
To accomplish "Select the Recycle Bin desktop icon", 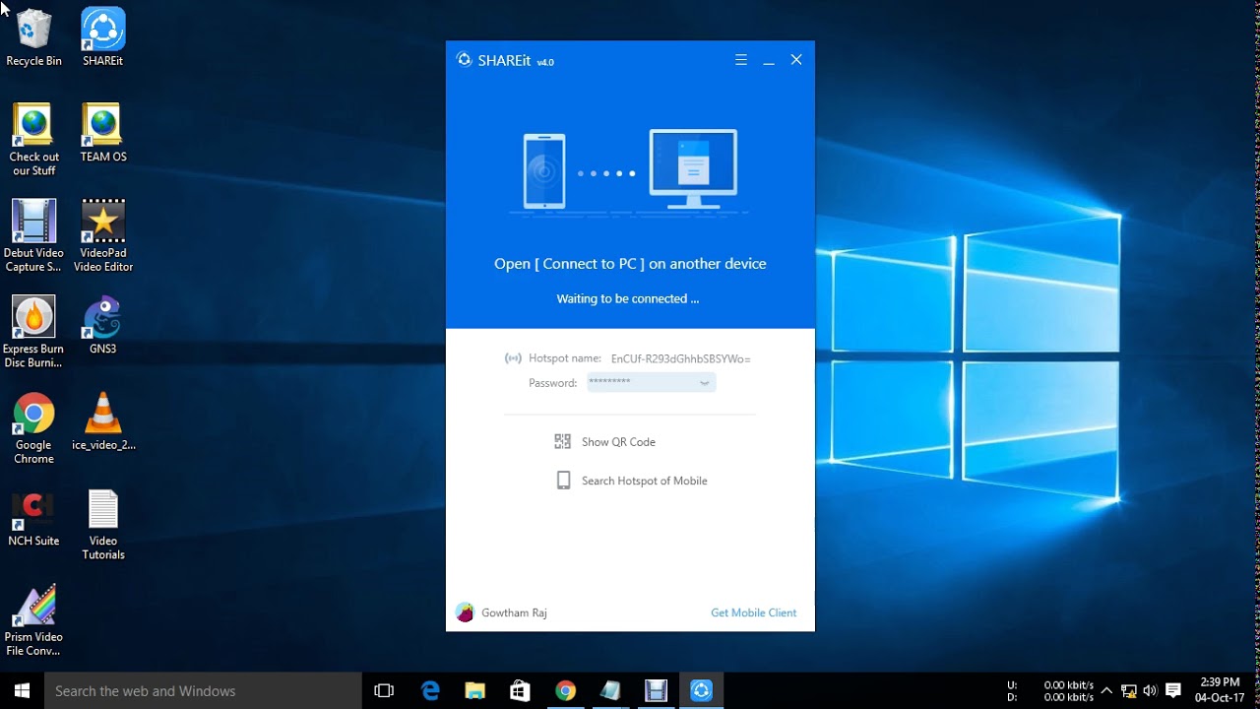I will click(33, 37).
